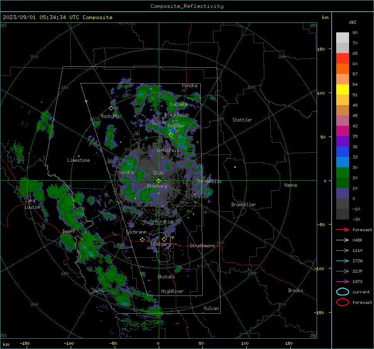Click the Didsbury town label
The image size is (374, 349).
click(x=157, y=186)
